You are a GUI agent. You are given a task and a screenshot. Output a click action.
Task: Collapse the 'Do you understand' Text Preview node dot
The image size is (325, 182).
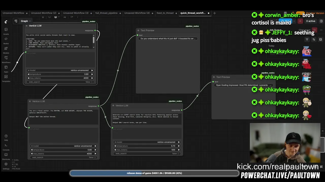(138, 30)
